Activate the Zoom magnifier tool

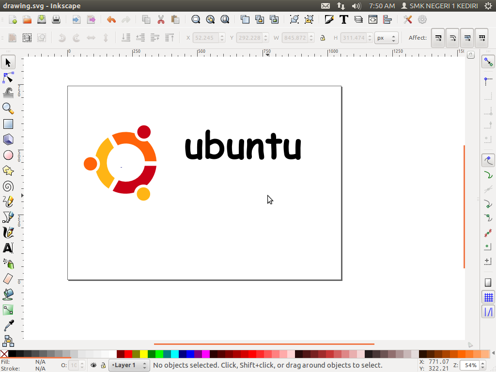pos(8,108)
